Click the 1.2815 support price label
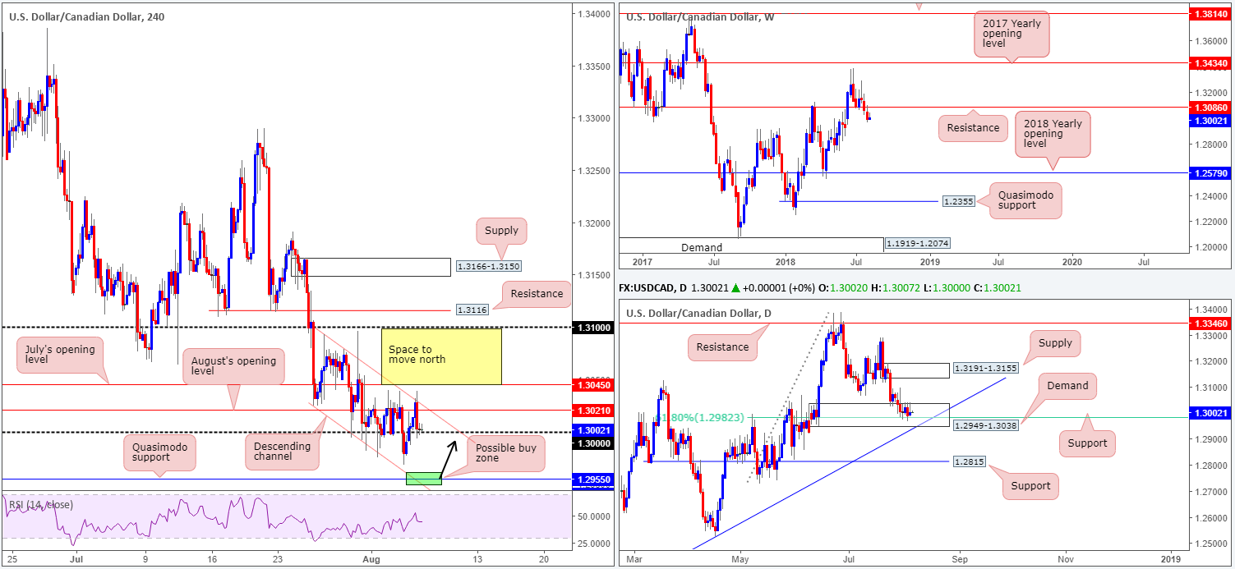This screenshot has height=569, width=1235. pyautogui.click(x=970, y=461)
